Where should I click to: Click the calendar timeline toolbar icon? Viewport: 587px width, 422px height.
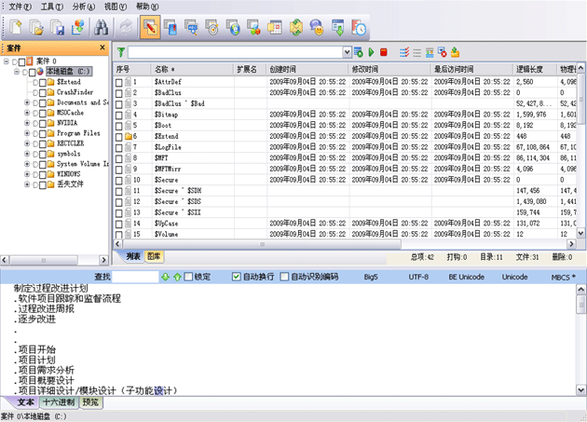point(275,27)
